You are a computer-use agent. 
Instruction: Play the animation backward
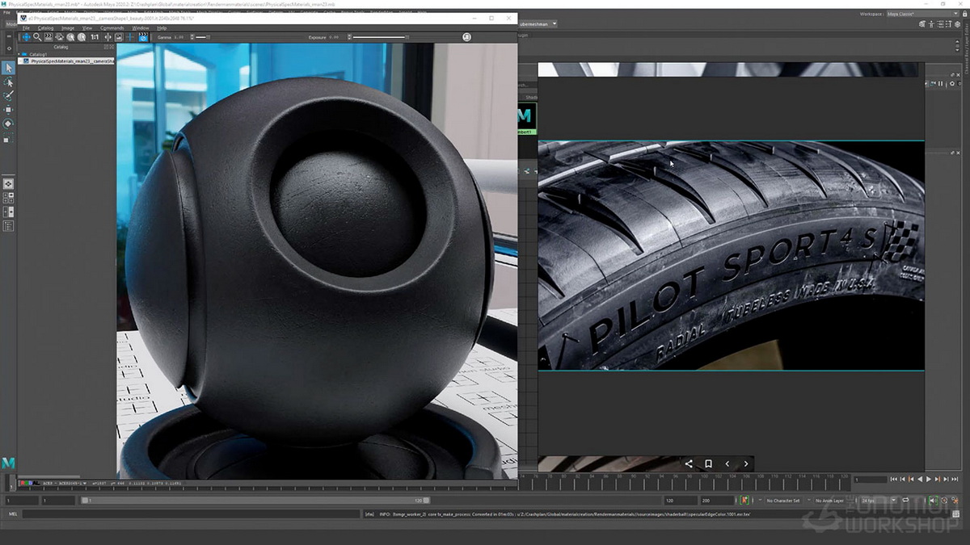click(920, 480)
